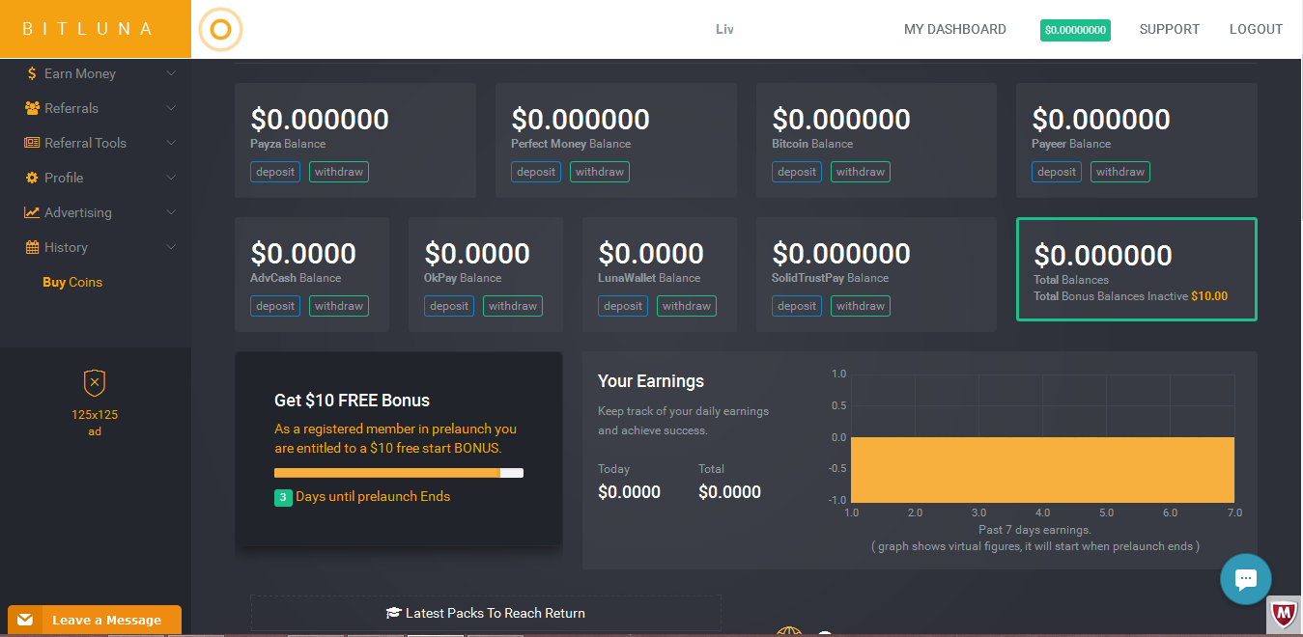
Task: Expand the History chevron
Action: point(171,247)
